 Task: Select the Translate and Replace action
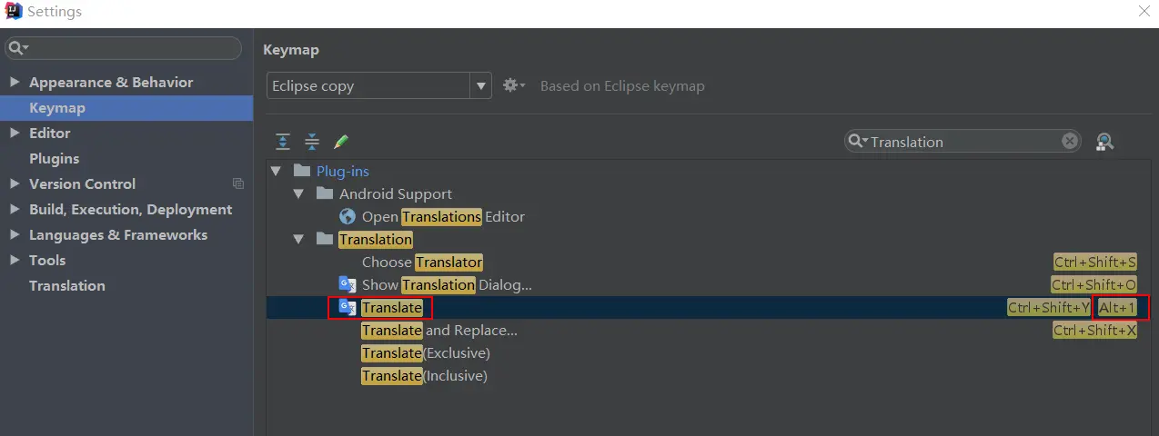tap(439, 331)
